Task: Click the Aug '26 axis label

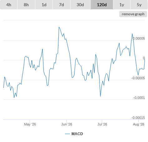Action: [x=139, y=124]
